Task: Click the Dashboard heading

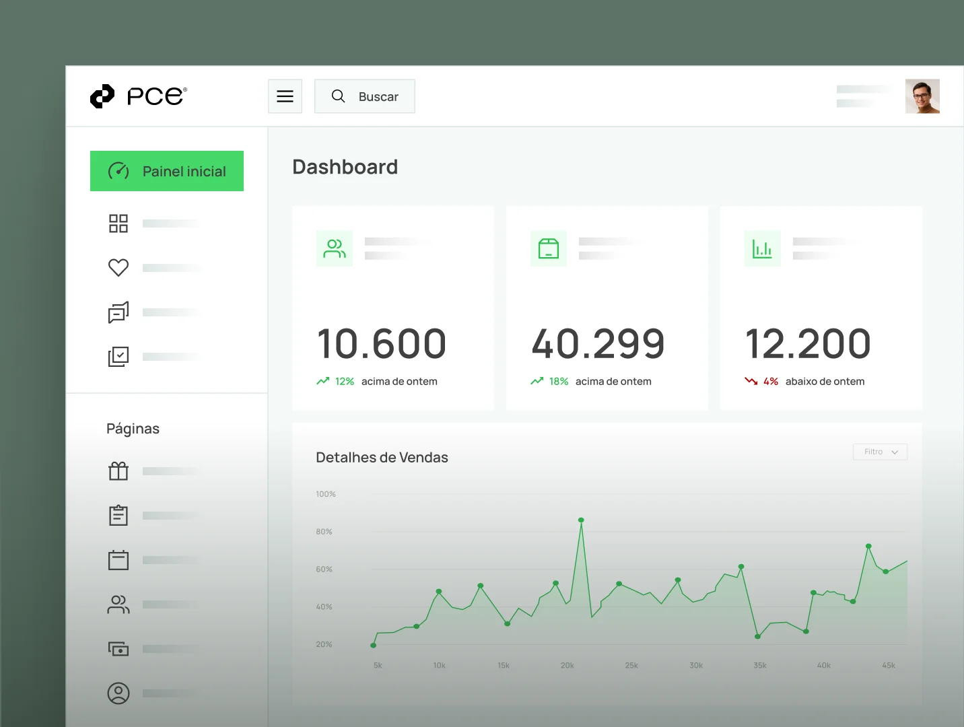Action: (x=345, y=167)
